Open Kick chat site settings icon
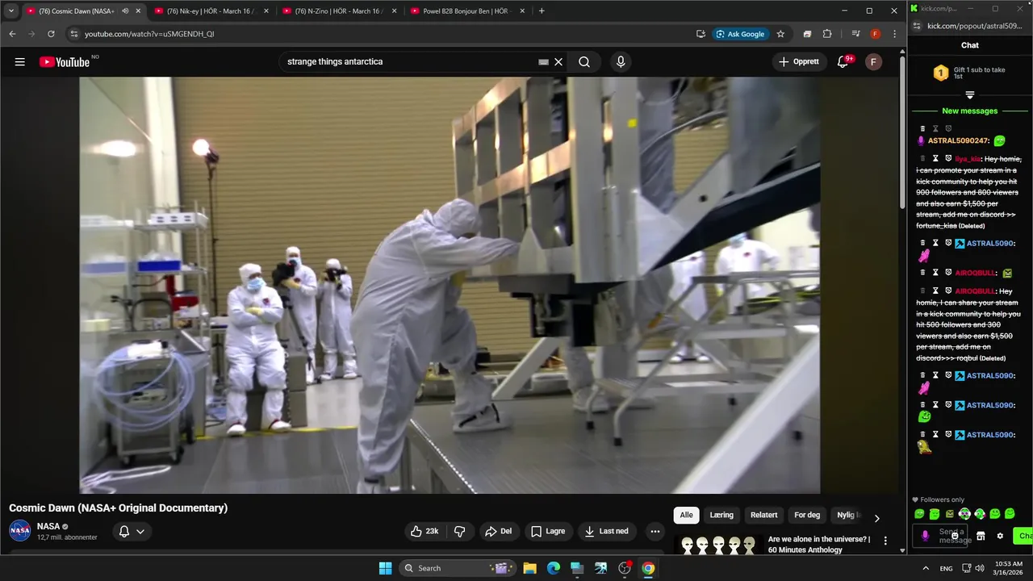 (x=918, y=26)
